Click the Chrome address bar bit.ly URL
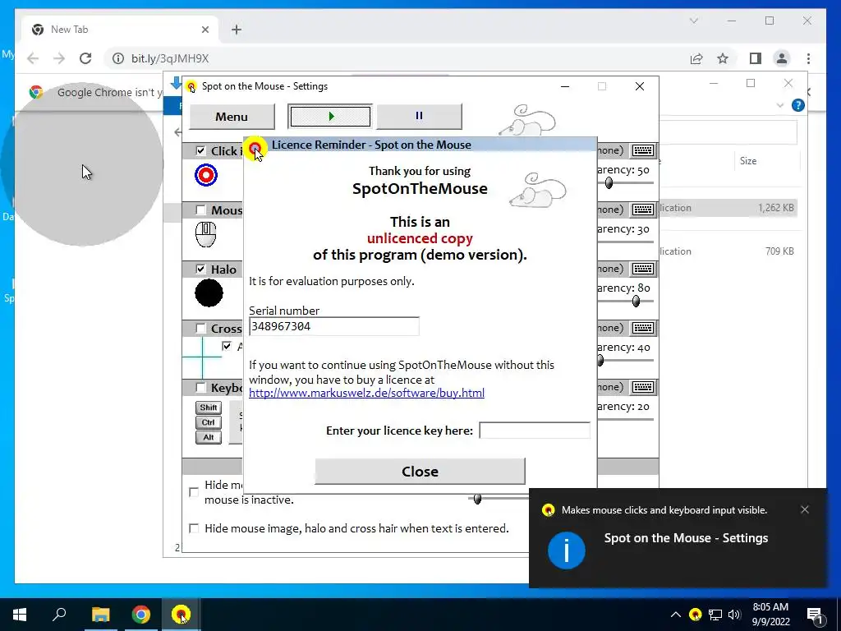Viewport: 841px width, 631px height. 170,58
